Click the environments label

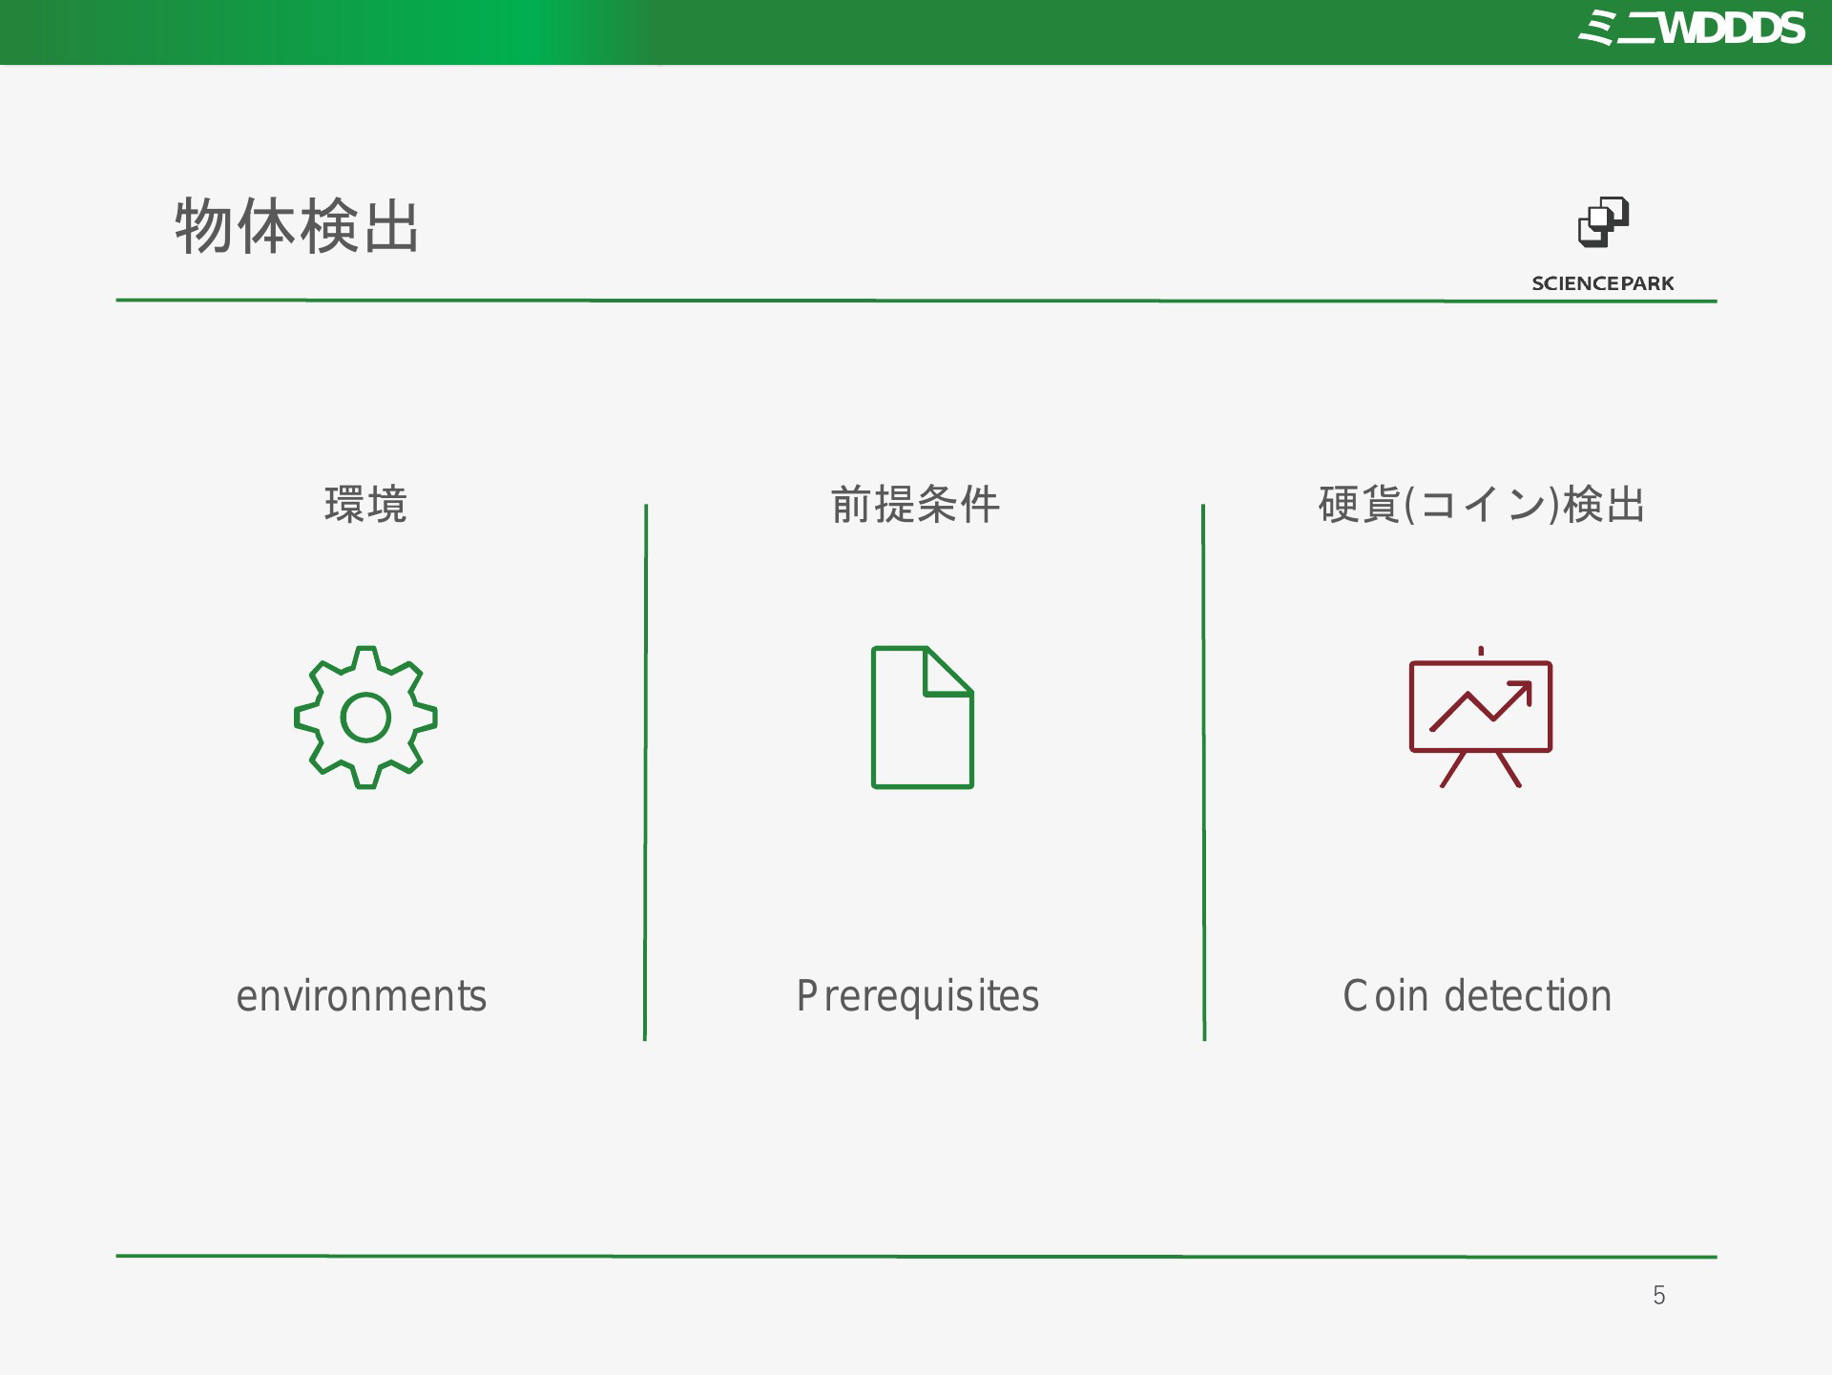coord(362,996)
